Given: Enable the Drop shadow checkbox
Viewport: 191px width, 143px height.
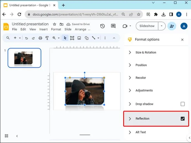Looking at the screenshot, I should [x=182, y=104].
